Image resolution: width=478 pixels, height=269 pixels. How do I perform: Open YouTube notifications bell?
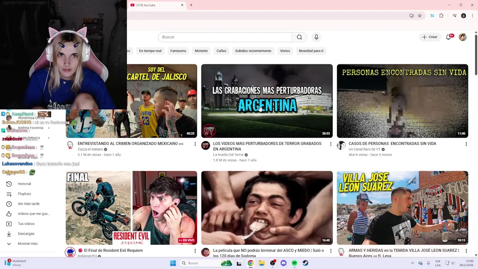coord(448,37)
